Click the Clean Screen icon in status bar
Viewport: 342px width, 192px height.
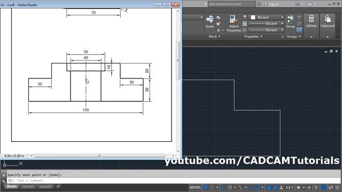(x=331, y=187)
